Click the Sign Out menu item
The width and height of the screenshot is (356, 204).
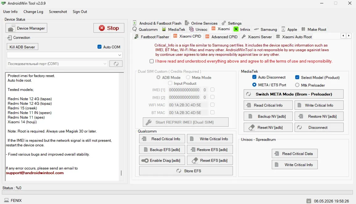coord(80,12)
